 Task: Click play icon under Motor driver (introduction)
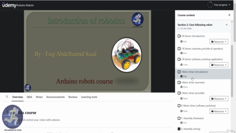[x=181, y=76]
